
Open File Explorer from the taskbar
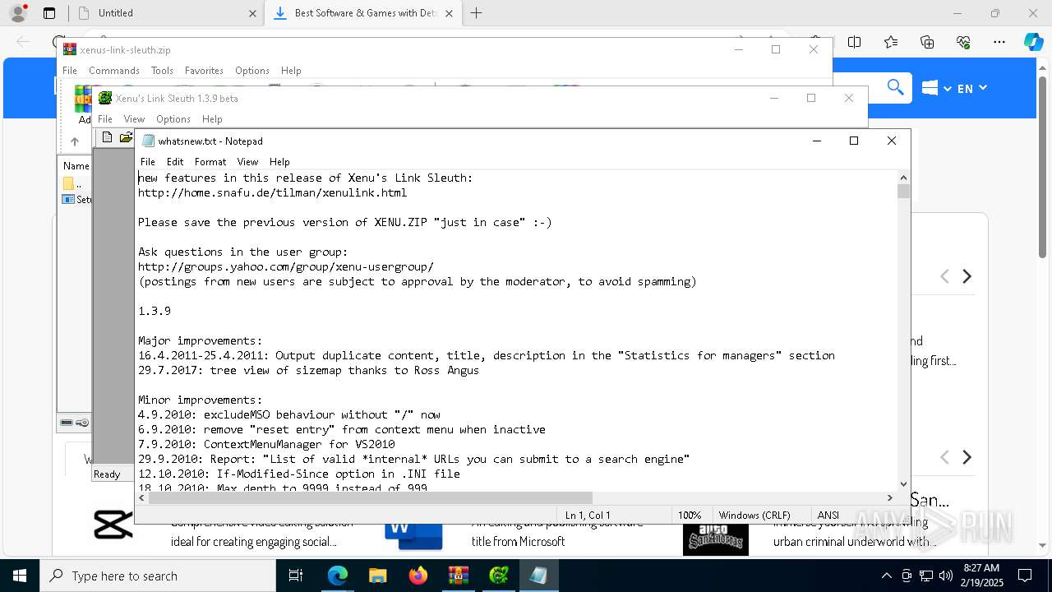coord(377,576)
